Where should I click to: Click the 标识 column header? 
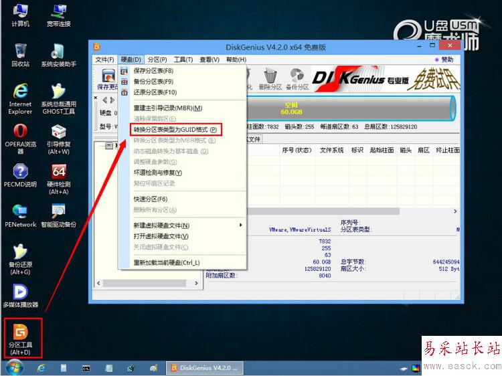tap(357, 150)
